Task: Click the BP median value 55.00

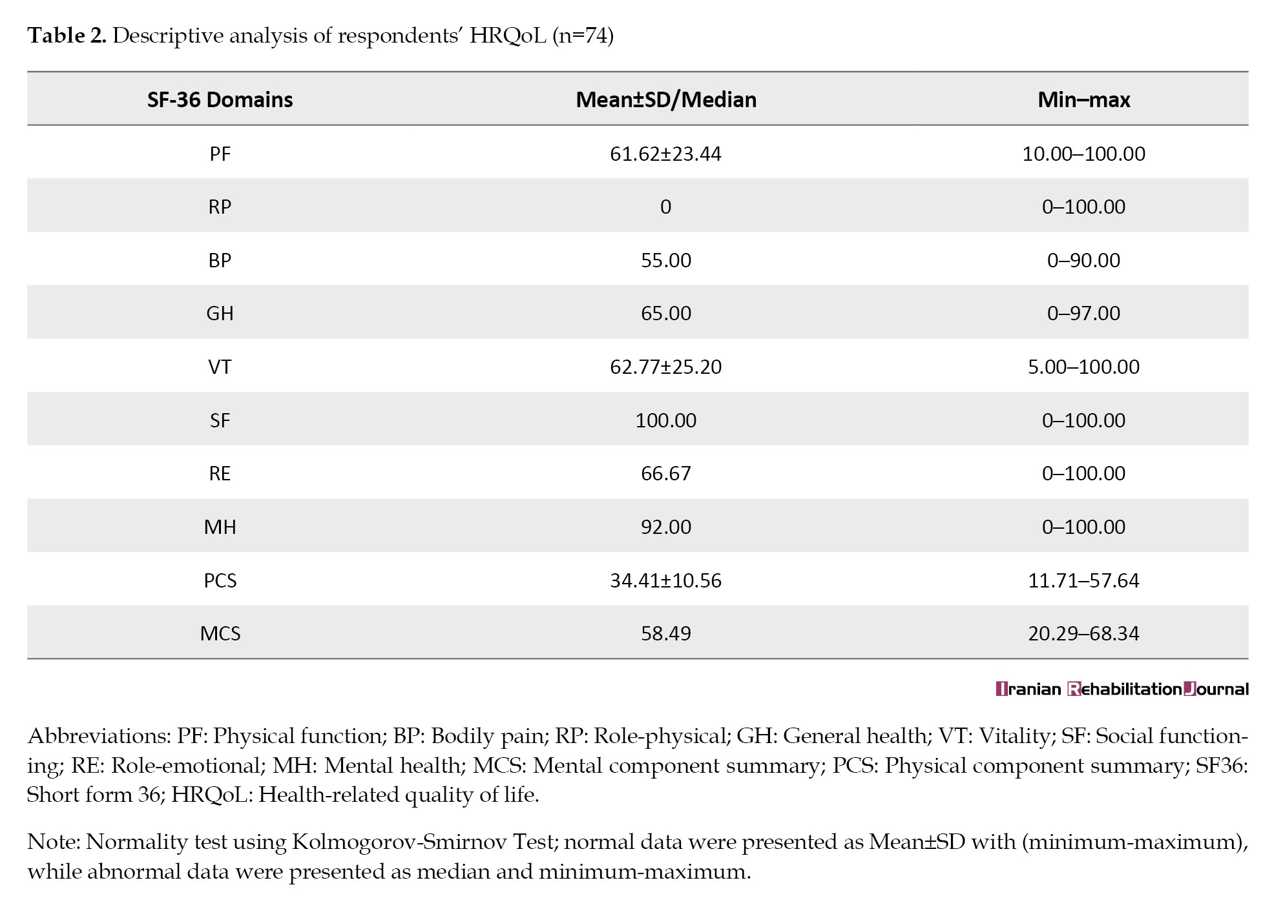Action: tap(666, 260)
